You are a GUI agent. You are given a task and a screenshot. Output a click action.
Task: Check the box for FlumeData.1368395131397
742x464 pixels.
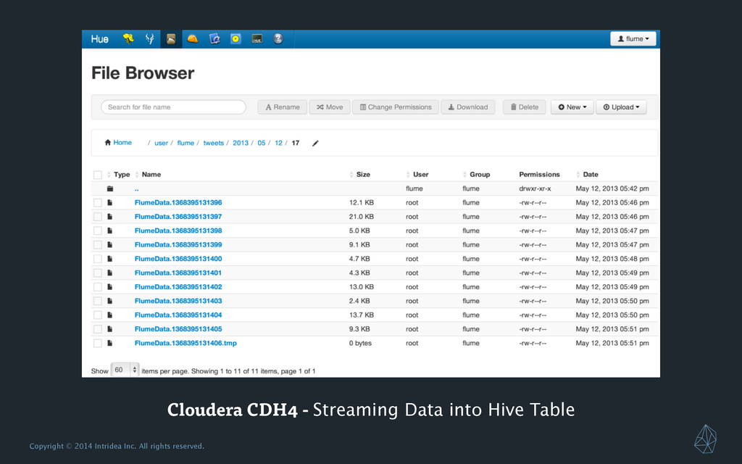point(98,217)
